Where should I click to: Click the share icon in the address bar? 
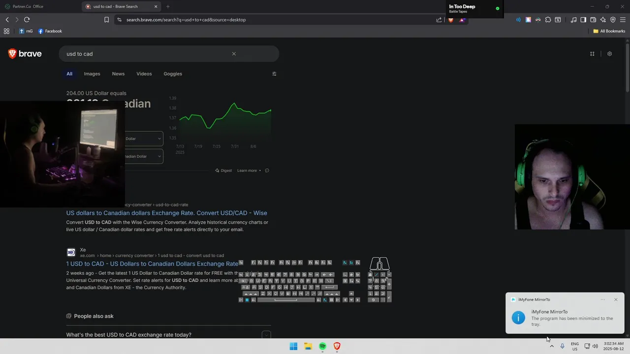(439, 20)
